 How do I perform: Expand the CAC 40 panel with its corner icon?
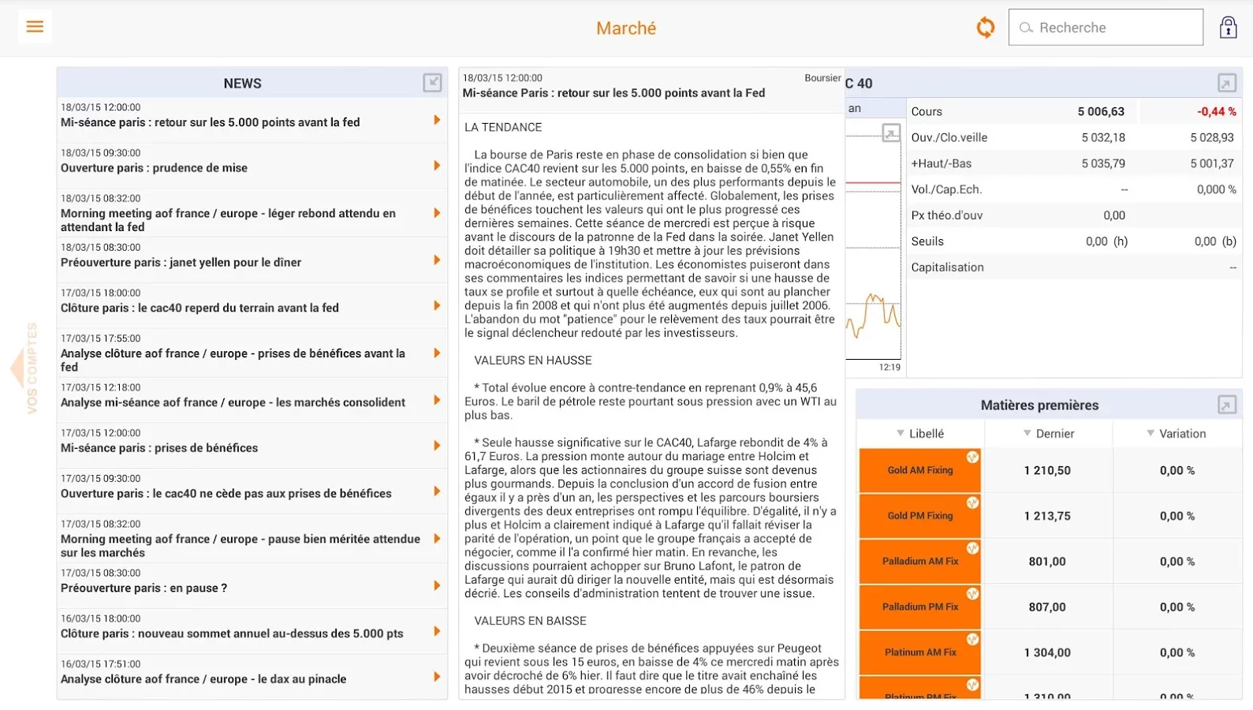click(x=1226, y=83)
